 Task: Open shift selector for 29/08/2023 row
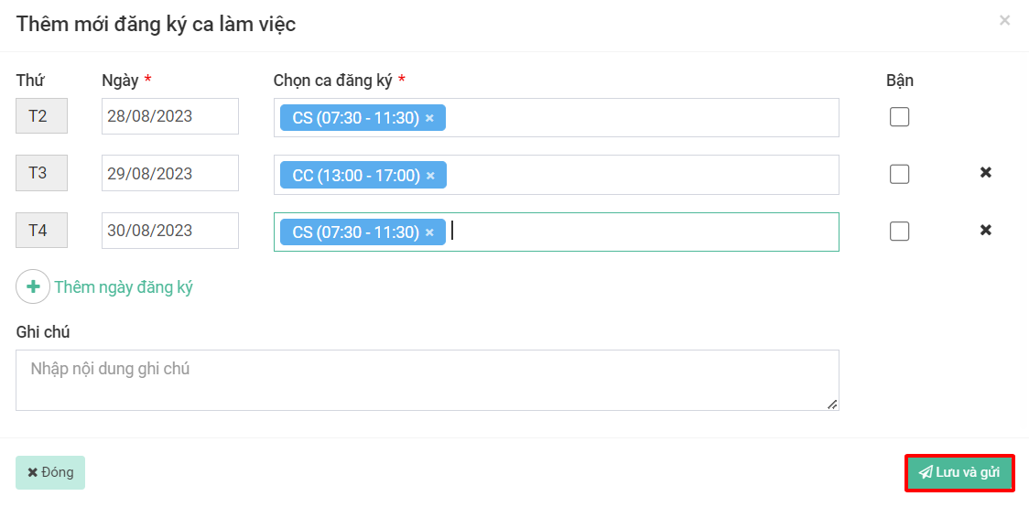[x=641, y=175]
